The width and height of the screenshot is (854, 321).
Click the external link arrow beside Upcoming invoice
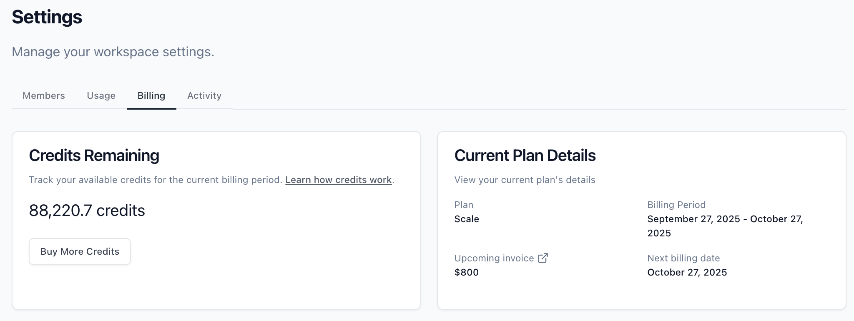coord(543,258)
